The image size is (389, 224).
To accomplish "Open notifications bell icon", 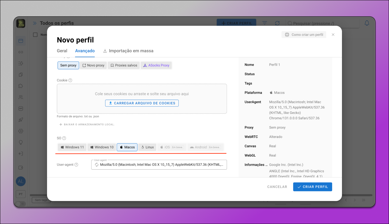I will pos(367,23).
